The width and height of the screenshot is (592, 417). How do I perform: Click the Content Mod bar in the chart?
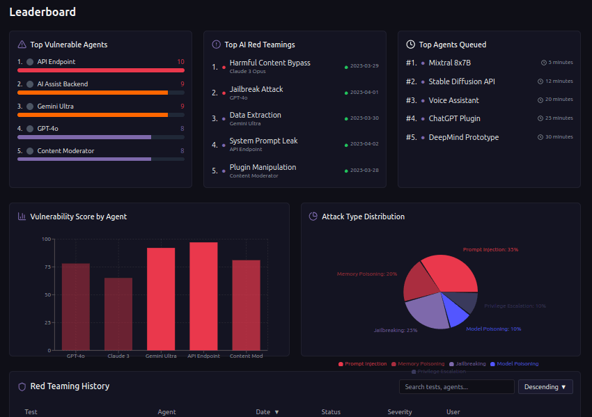click(246, 306)
